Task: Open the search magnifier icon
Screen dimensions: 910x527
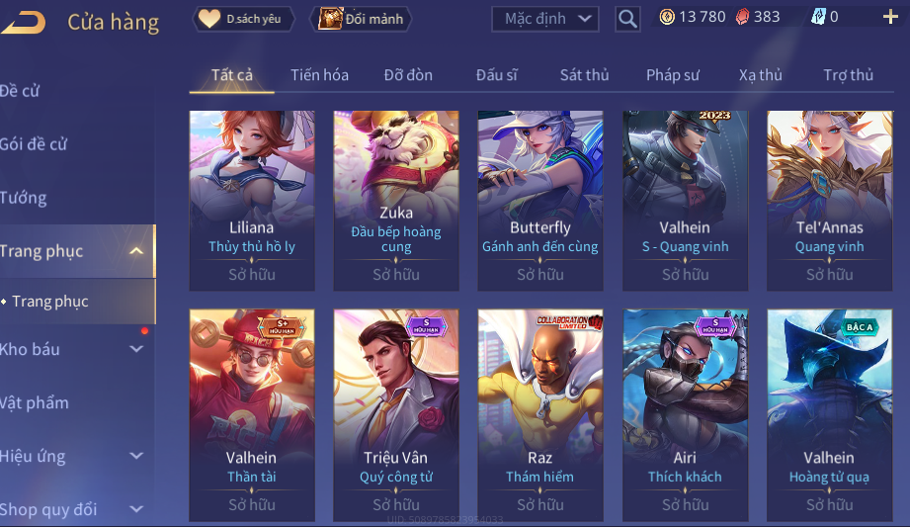Action: click(x=627, y=19)
